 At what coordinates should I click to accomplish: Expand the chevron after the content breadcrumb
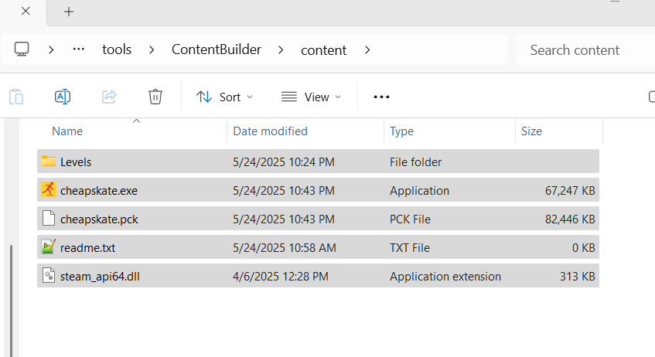367,50
